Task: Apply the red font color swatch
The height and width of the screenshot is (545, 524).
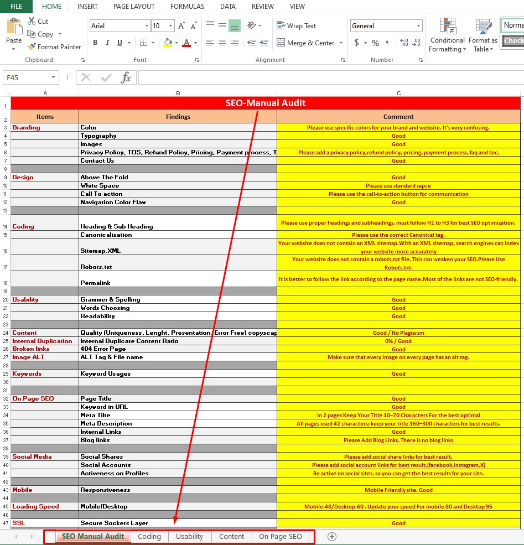Action: [x=186, y=43]
